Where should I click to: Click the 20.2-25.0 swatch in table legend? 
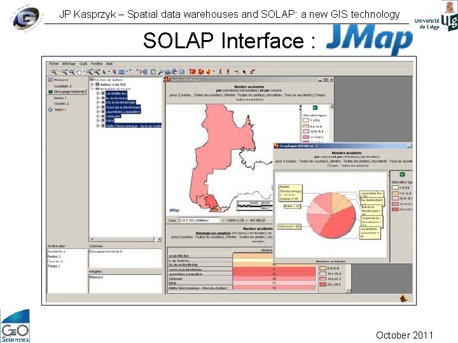pyautogui.click(x=323, y=284)
